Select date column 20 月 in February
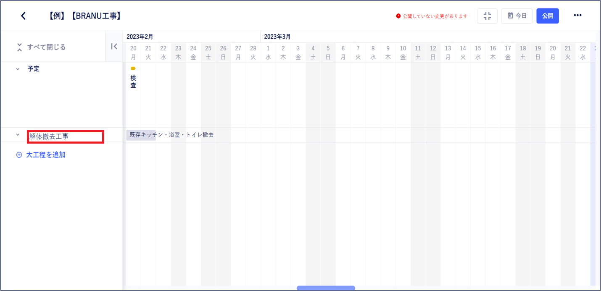Screen dimensions: 601x291 [x=133, y=52]
